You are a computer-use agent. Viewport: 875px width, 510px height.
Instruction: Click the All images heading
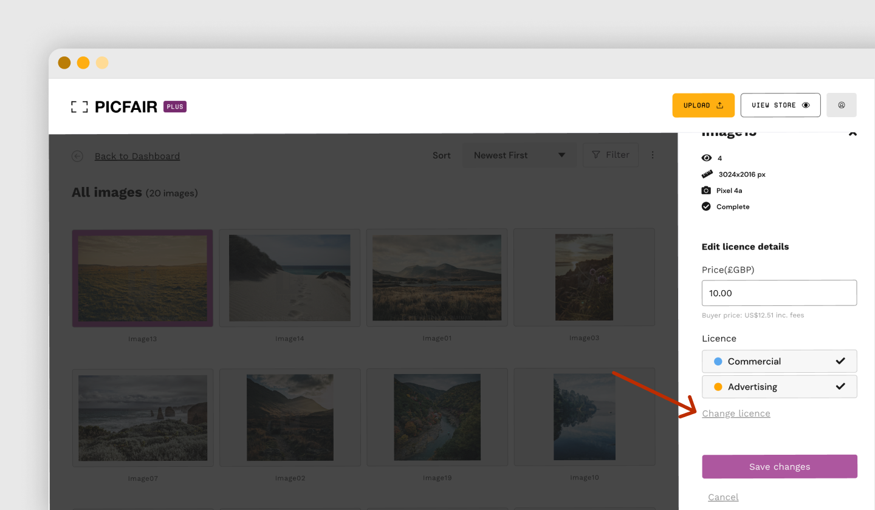tap(107, 192)
